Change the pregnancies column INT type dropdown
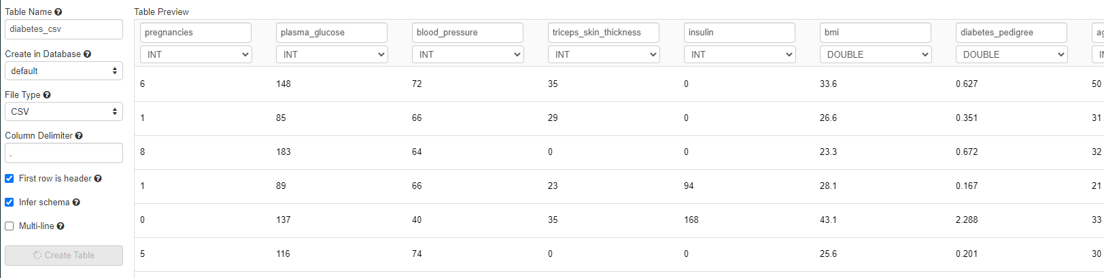Viewport: 1104px width, 278px height. tap(196, 54)
